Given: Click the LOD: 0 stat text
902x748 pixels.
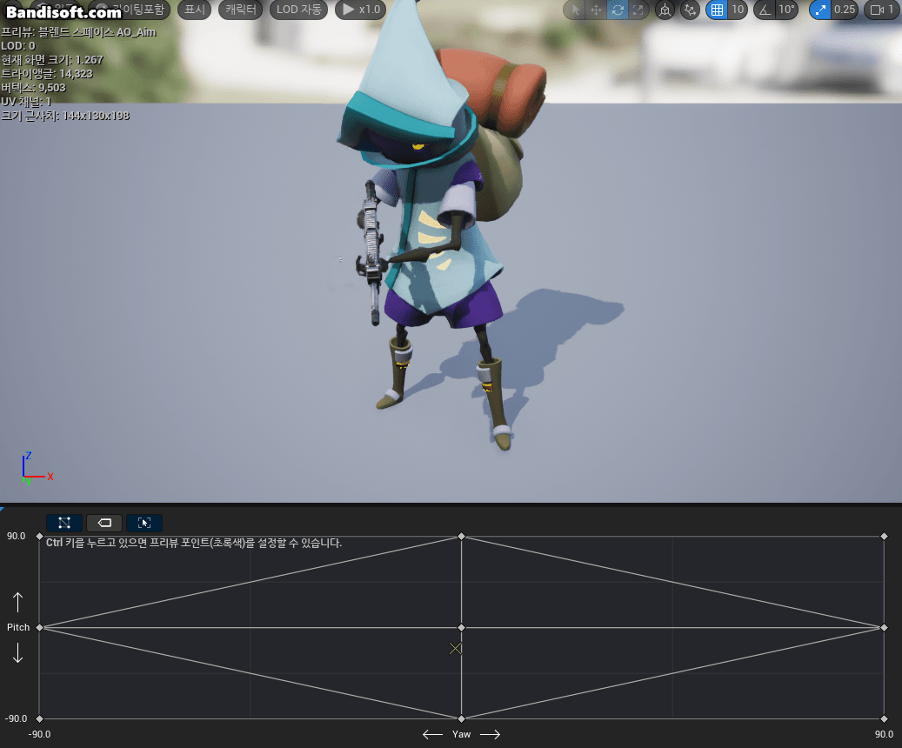Looking at the screenshot, I should point(18,46).
